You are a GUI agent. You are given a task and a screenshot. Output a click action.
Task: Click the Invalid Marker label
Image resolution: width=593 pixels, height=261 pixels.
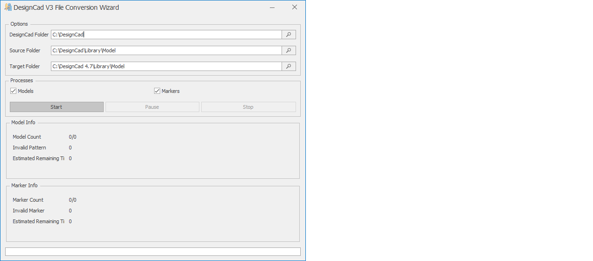[28, 211]
